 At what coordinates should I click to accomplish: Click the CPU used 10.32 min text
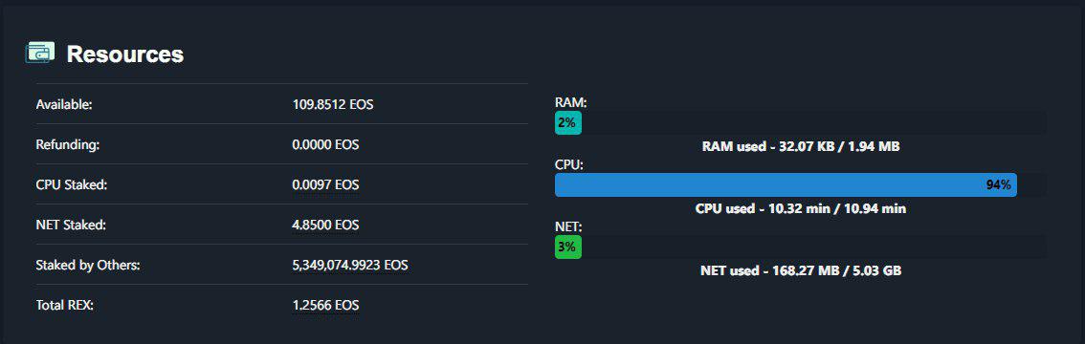[x=801, y=208]
